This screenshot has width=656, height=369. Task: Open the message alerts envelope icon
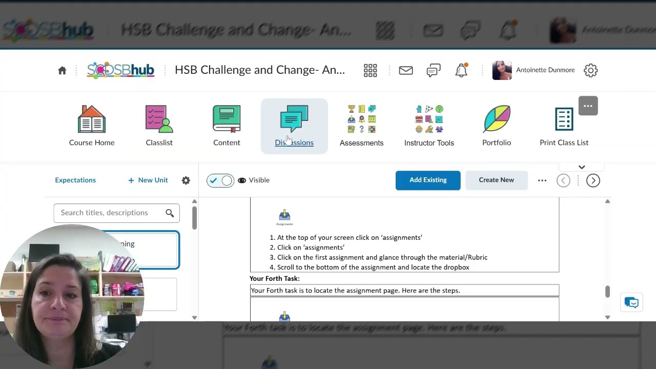point(406,70)
